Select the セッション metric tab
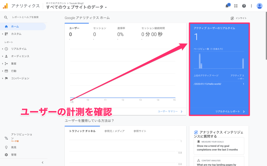Viewport: 267px width, 166px height. pos(101,32)
